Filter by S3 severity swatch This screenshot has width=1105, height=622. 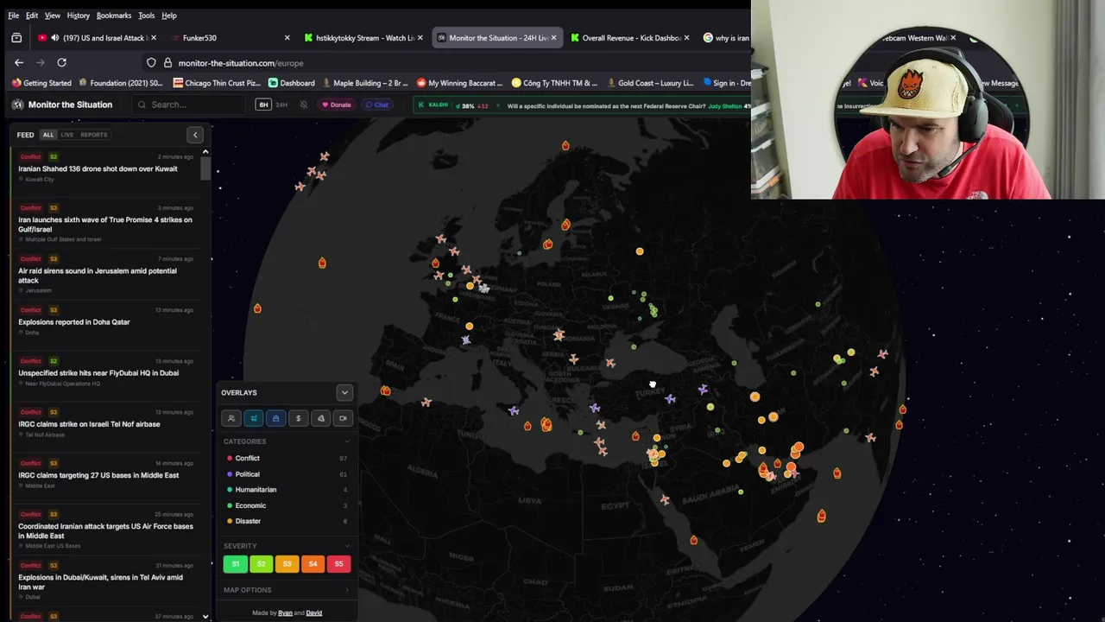(287, 564)
